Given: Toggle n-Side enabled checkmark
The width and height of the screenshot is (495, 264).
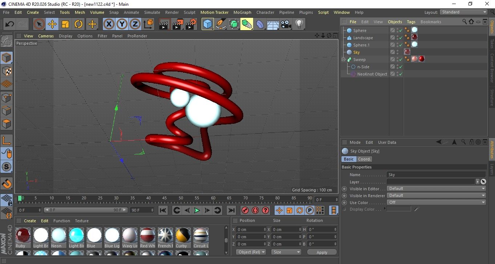Looking at the screenshot, I should pos(401,67).
